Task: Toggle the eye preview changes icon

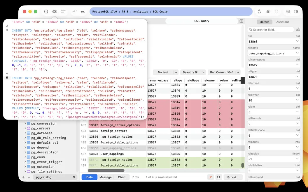Action: coord(55,12)
